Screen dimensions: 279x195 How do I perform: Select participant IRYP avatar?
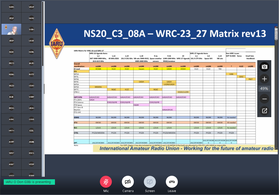[x=11, y=40]
